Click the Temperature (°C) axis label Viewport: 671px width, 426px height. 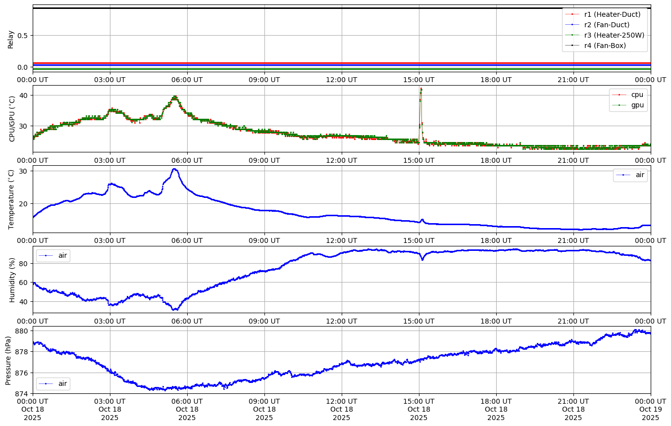click(x=12, y=199)
